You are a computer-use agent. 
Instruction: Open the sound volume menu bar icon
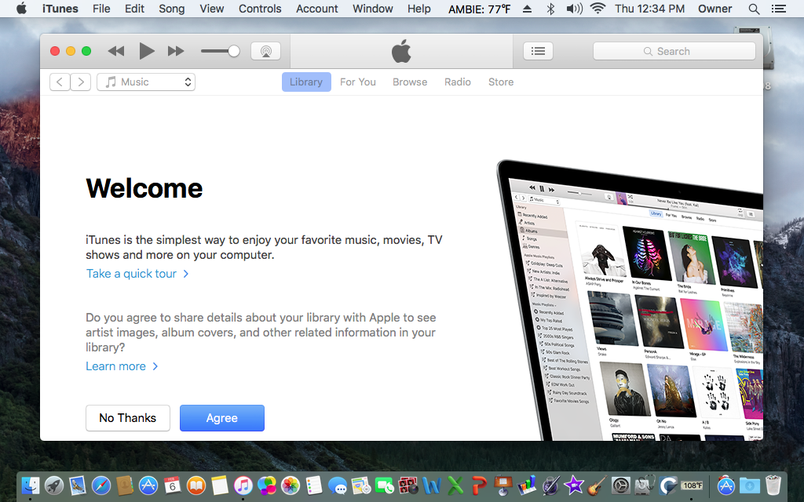tap(574, 9)
